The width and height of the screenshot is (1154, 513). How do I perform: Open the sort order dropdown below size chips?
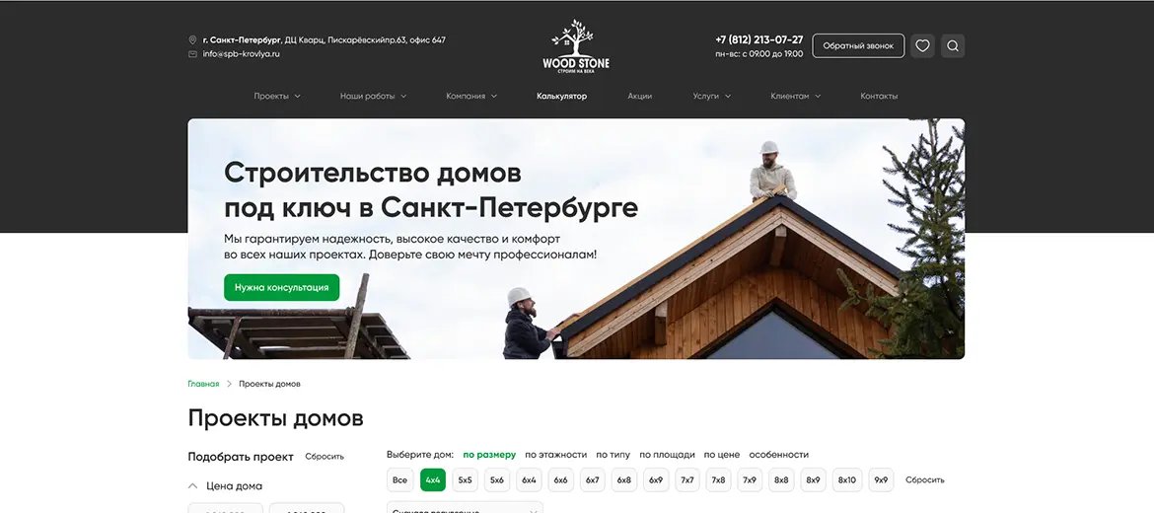[465, 508]
